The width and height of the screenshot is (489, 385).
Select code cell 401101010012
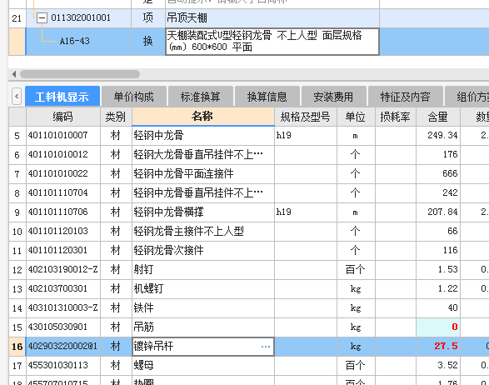pyautogui.click(x=63, y=154)
